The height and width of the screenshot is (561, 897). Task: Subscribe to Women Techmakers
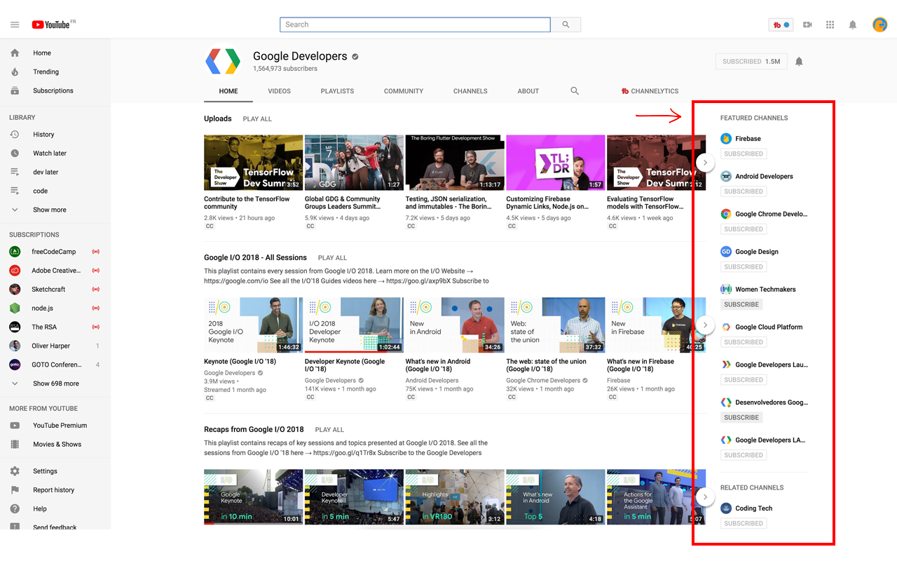pyautogui.click(x=741, y=305)
